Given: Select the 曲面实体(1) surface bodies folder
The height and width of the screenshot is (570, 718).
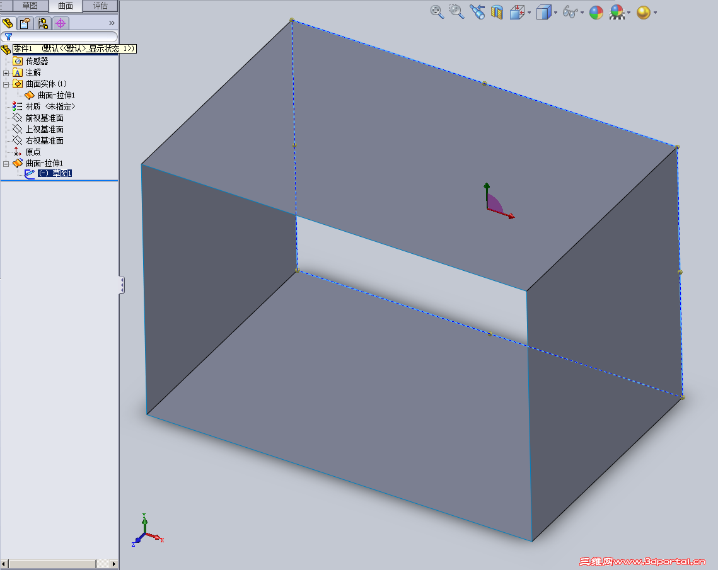Looking at the screenshot, I should 40,84.
